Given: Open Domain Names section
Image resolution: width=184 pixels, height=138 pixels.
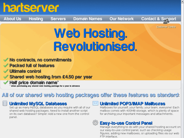Looking at the screenshot, I should click(x=88, y=19).
